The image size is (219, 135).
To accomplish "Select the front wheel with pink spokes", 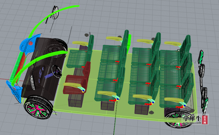I will pyautogui.click(x=38, y=107).
